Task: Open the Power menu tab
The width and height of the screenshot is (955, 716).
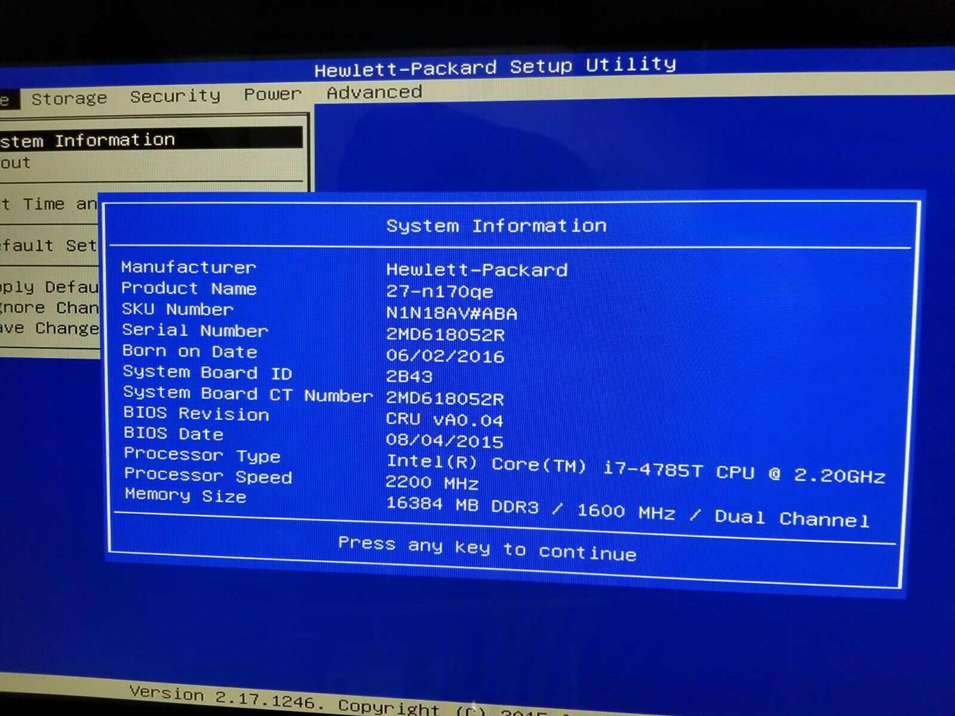Action: (x=273, y=94)
